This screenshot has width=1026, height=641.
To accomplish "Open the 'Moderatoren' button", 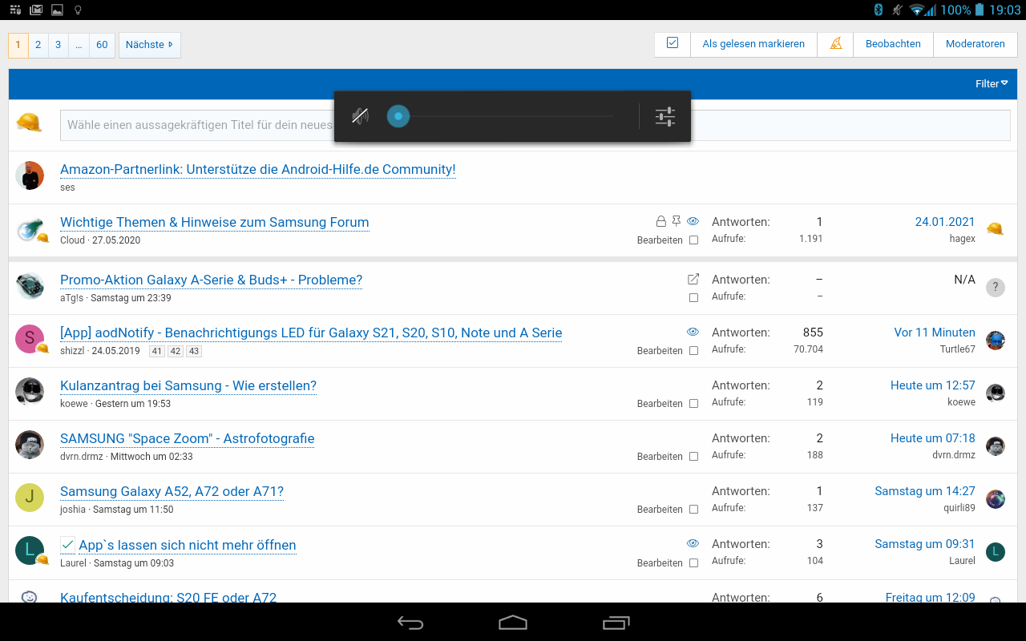I will click(975, 44).
